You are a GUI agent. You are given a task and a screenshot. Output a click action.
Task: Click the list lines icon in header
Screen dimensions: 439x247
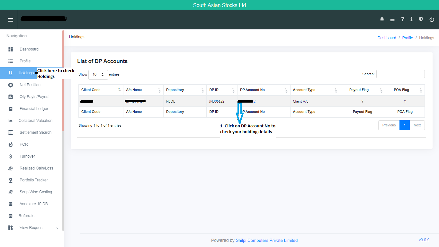(392, 20)
